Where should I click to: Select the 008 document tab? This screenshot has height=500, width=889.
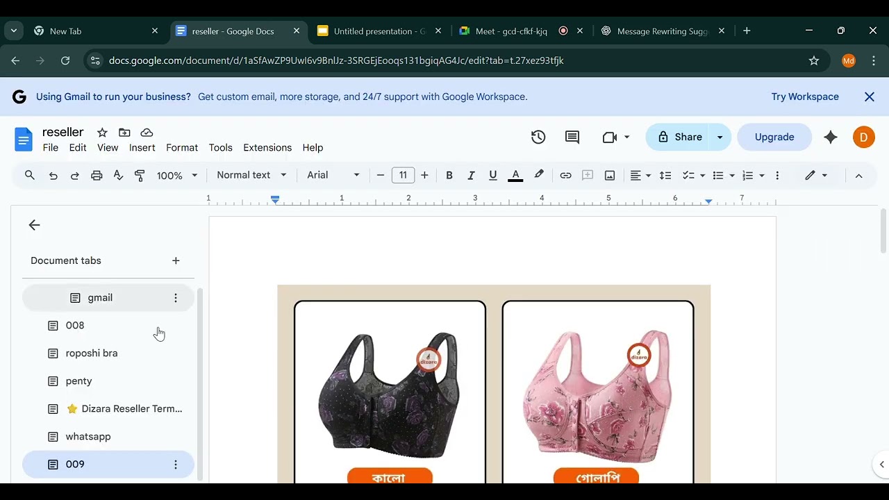pos(108,326)
